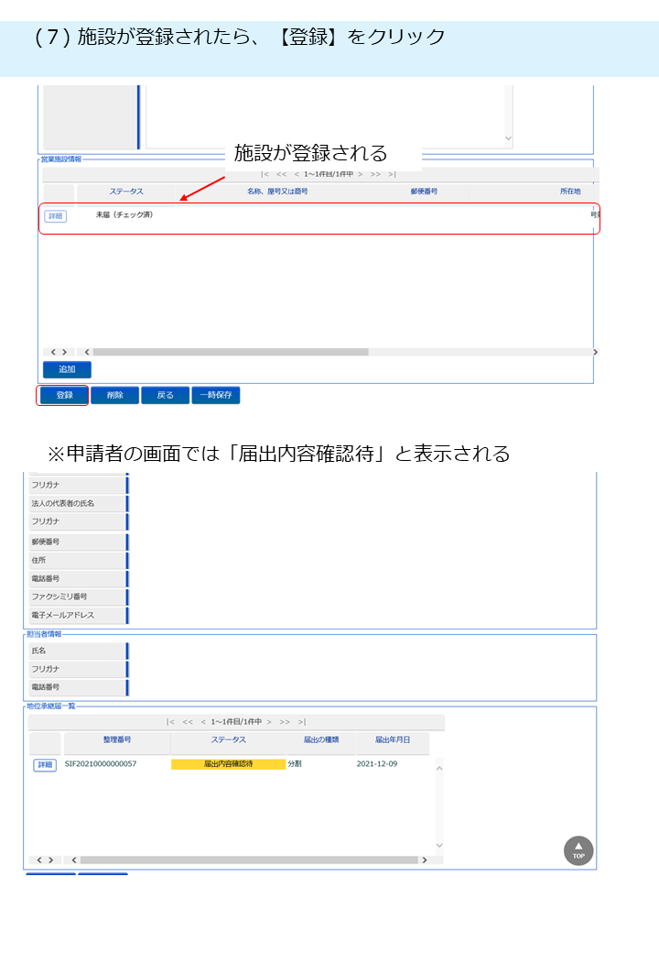Click the 削除 button

(114, 395)
